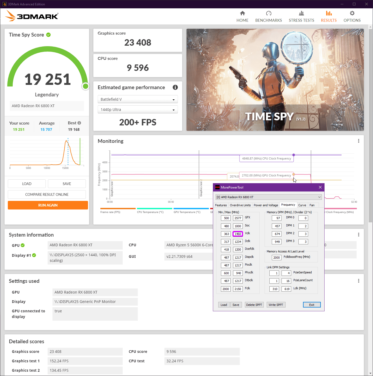Click the score distribution chart
373x376 pixels.
[x=47, y=153]
